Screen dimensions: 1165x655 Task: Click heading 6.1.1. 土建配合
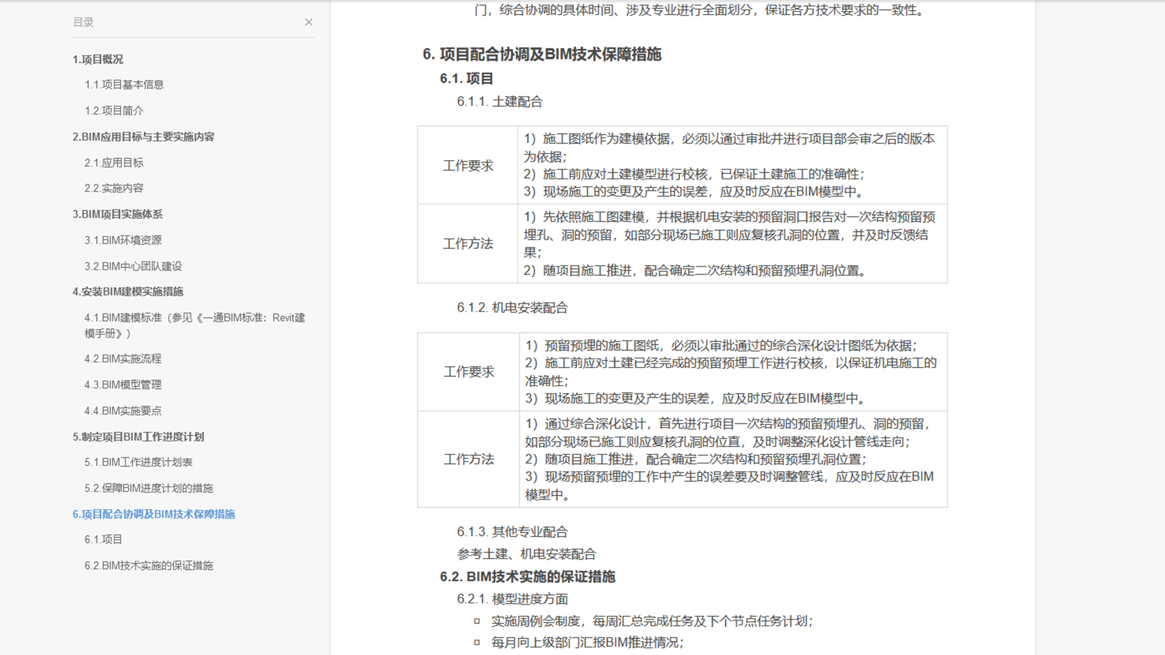tap(499, 102)
